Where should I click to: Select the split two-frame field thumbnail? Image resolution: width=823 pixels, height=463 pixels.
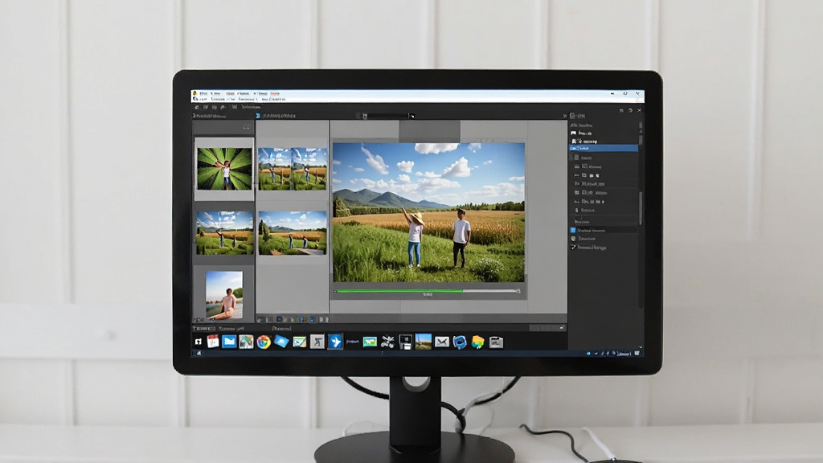click(x=293, y=169)
